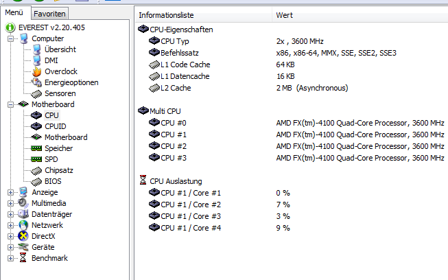Click the Energieoptionen icon

36,82
